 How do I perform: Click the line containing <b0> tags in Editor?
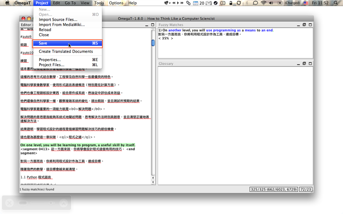point(63,109)
